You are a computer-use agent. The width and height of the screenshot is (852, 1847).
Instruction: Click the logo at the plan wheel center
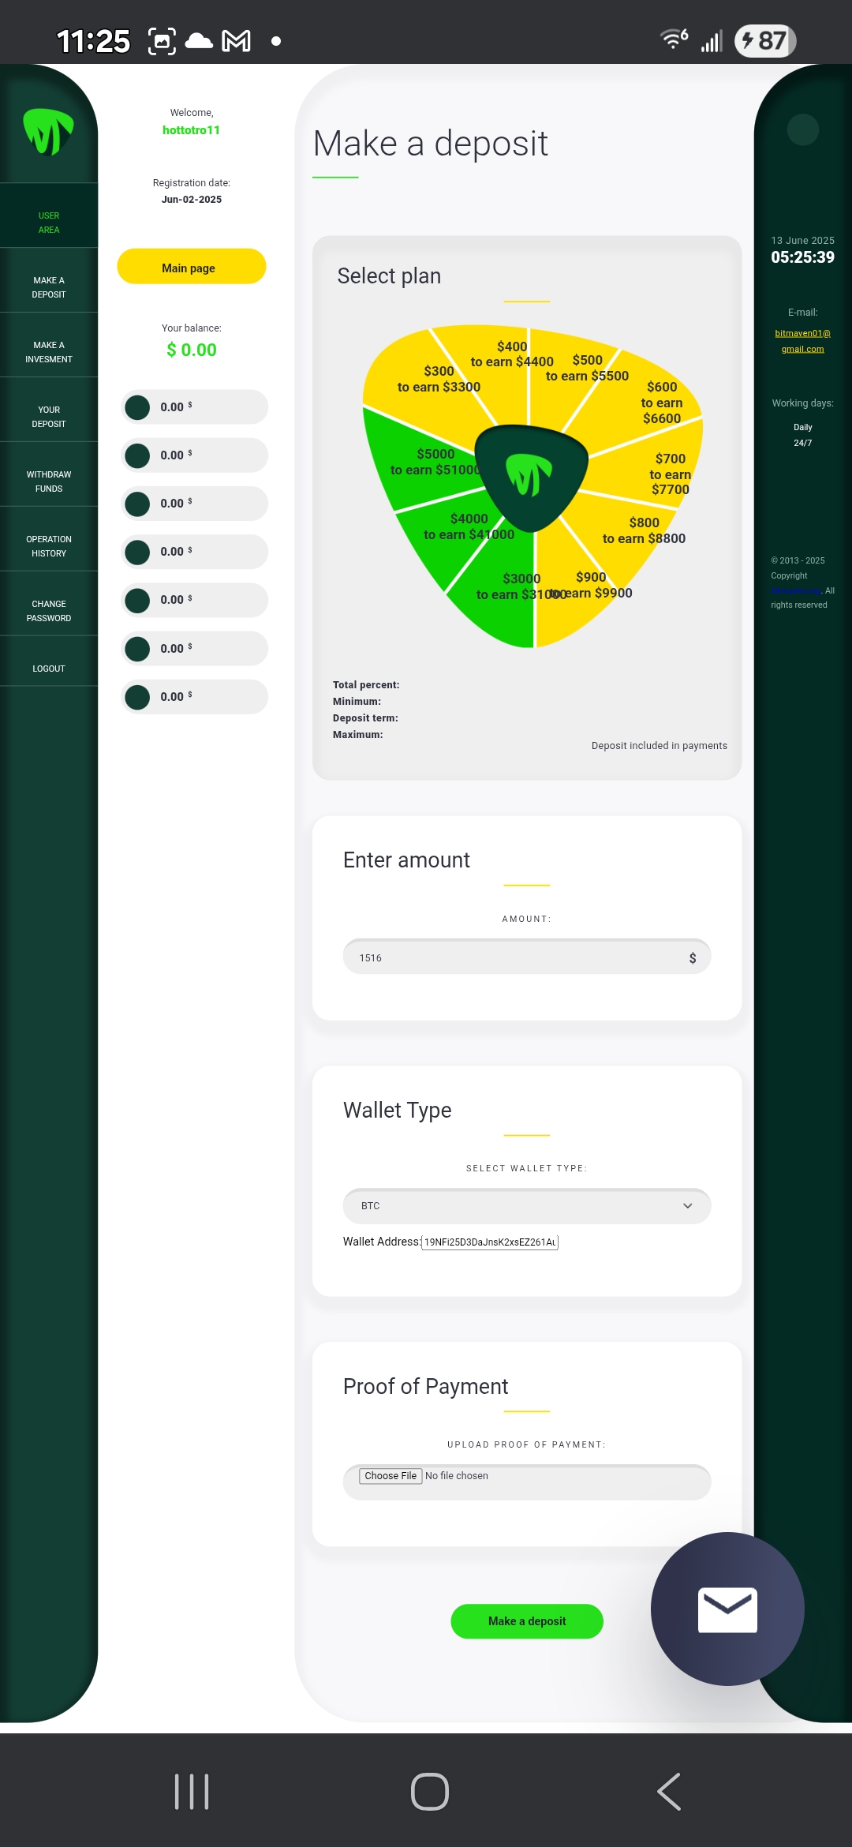pyautogui.click(x=532, y=476)
